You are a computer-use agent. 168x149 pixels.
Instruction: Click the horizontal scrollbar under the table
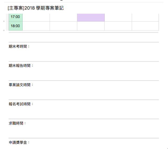(x=83, y=32)
